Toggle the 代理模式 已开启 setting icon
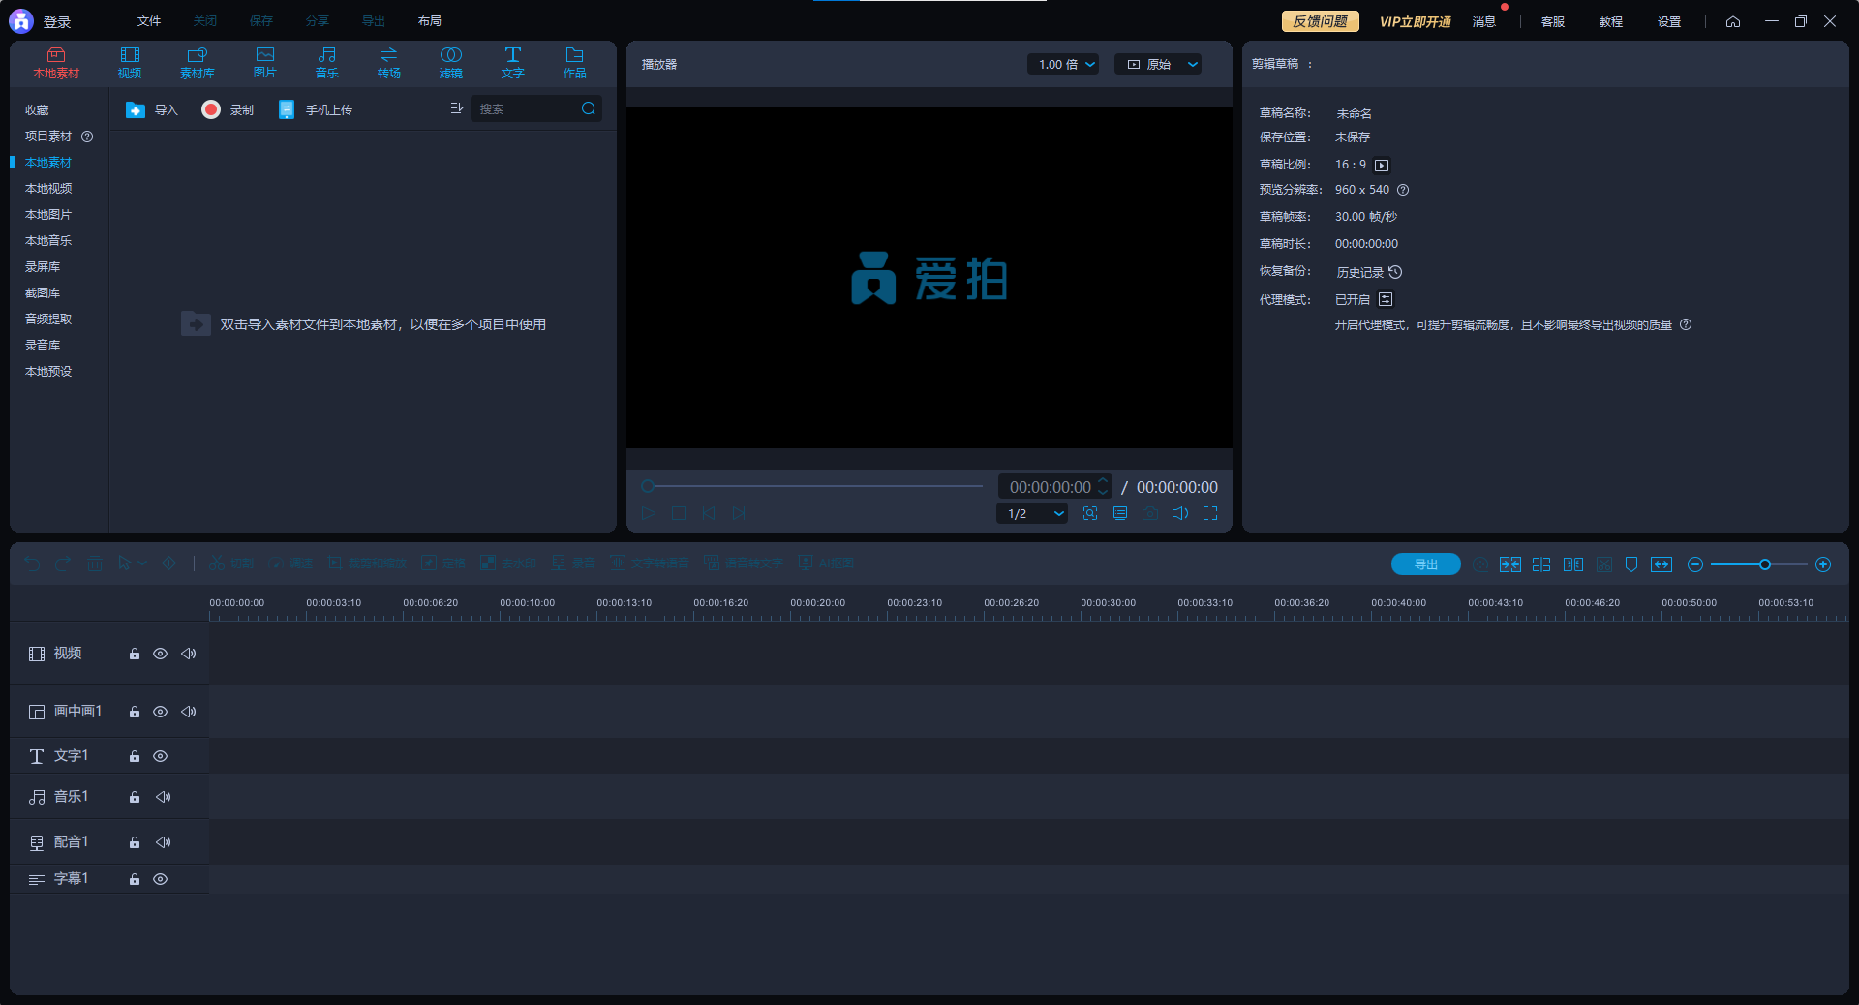The image size is (1859, 1005). 1386,299
